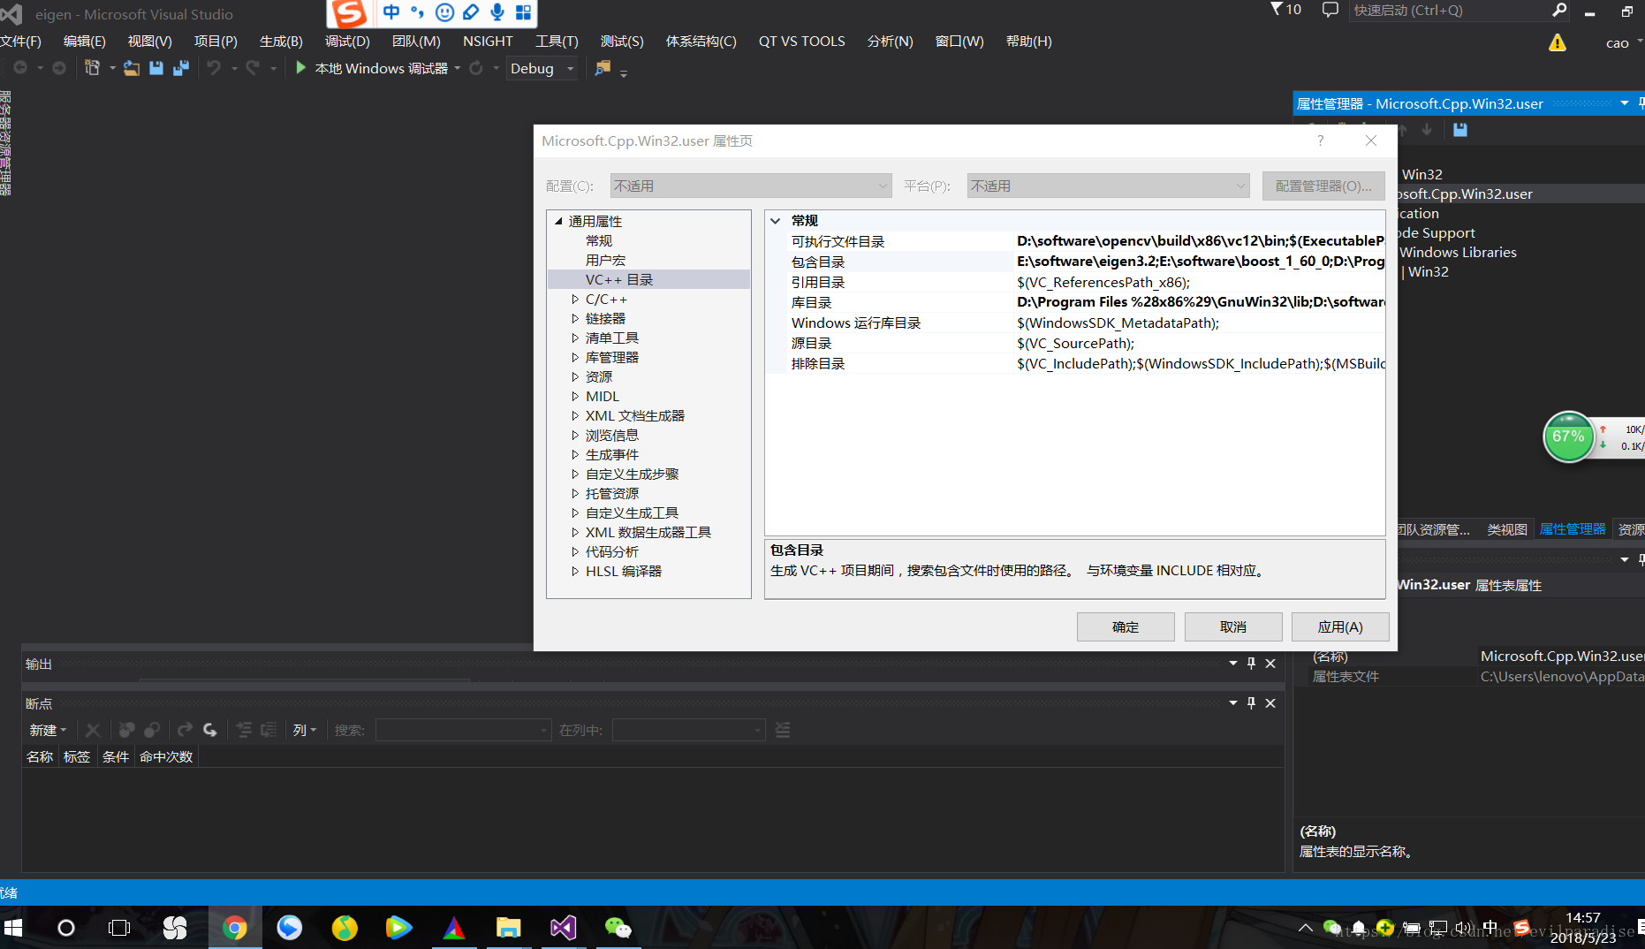Click the Open File toolbar icon
Screen dimensions: 1645x949
coord(132,68)
